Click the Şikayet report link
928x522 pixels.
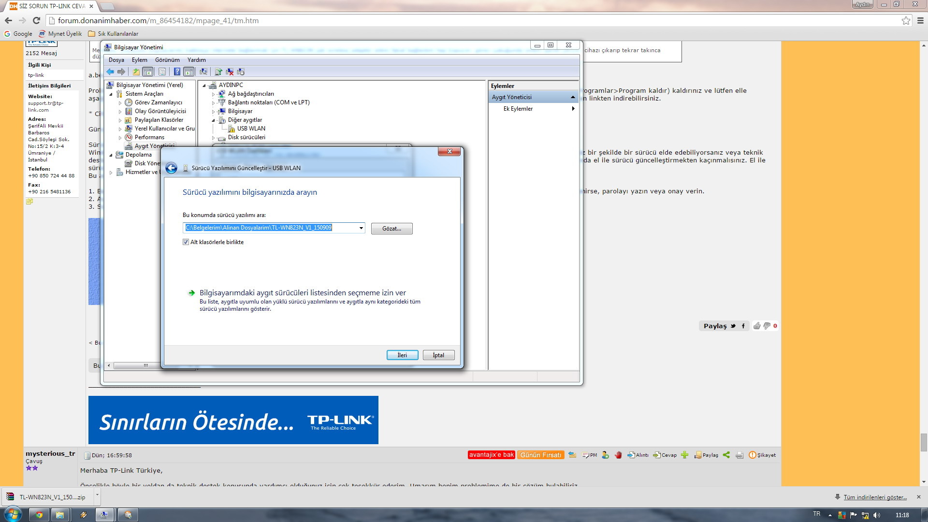pos(762,455)
